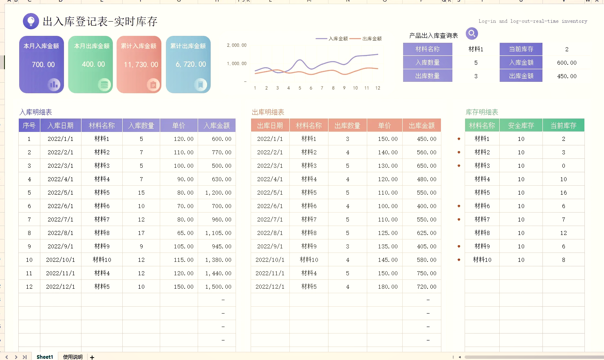Select the 入库日期 header cell
The height and width of the screenshot is (360, 604).
click(61, 125)
